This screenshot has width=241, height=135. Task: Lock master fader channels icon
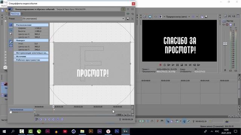[225, 70]
